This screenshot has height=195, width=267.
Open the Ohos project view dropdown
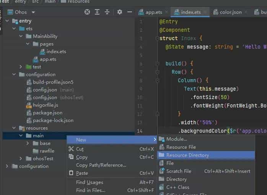click(33, 12)
